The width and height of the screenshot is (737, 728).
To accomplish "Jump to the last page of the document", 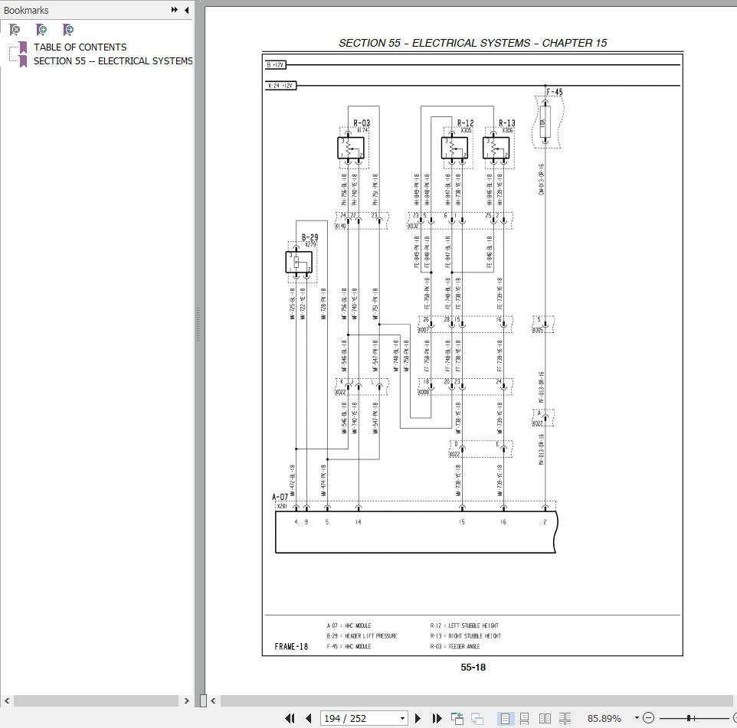I will (x=437, y=718).
